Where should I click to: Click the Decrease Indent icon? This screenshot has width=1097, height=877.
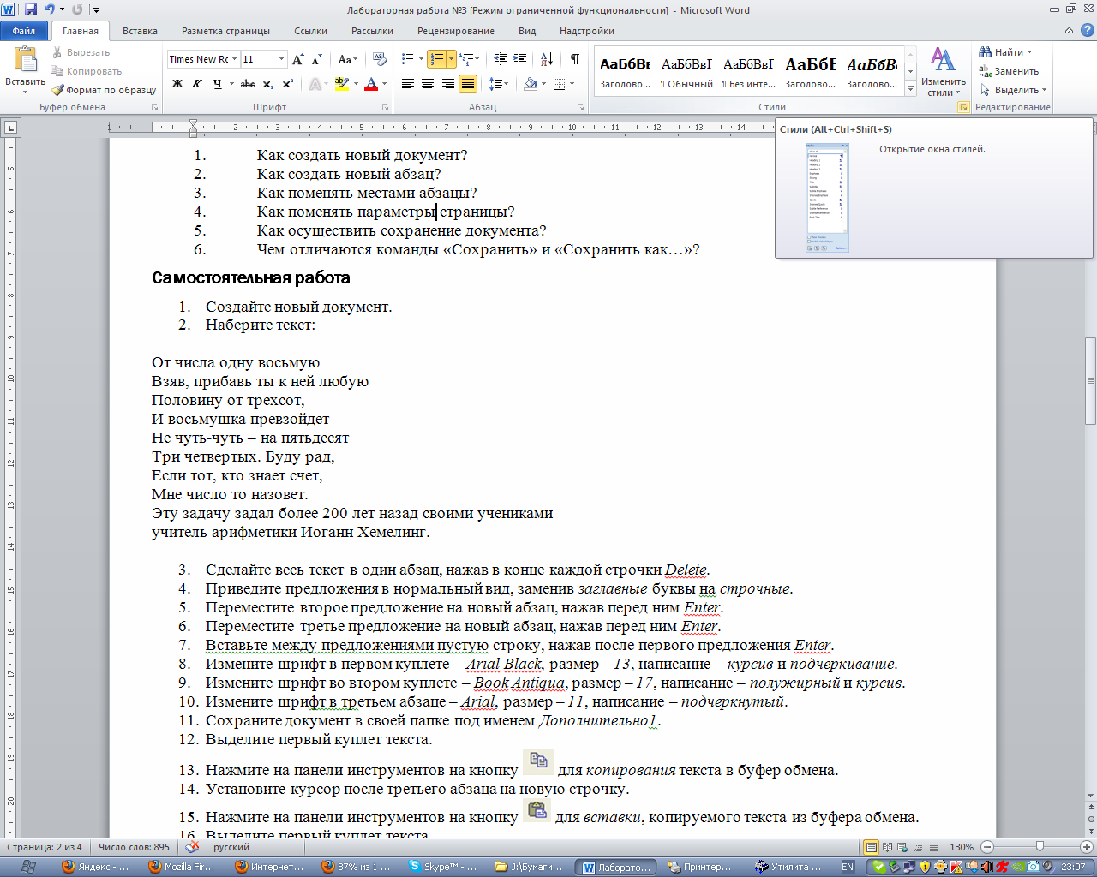pos(501,59)
